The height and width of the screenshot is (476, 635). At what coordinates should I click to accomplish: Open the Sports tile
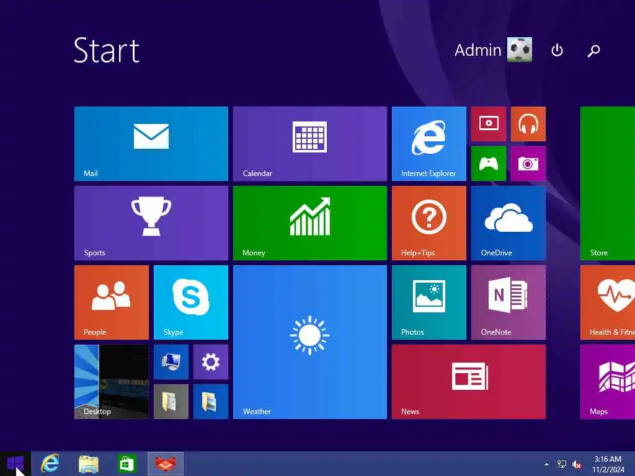[151, 223]
